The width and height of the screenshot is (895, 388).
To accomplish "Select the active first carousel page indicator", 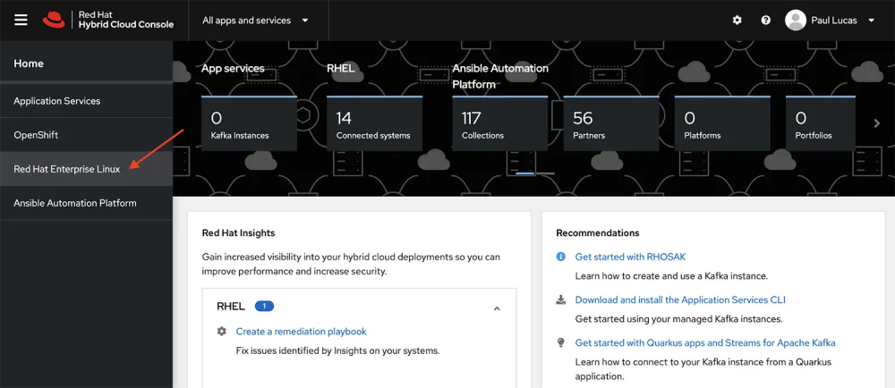I will coord(525,173).
